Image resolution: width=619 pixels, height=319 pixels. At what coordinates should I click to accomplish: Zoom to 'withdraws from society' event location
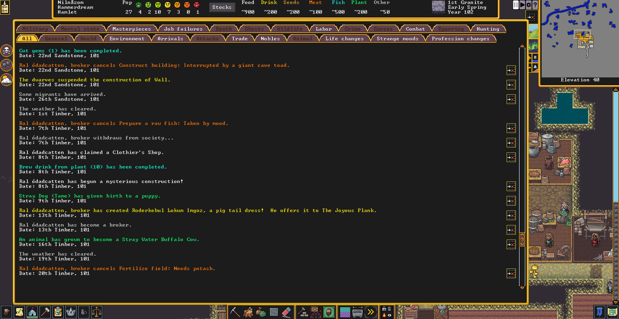(x=511, y=143)
